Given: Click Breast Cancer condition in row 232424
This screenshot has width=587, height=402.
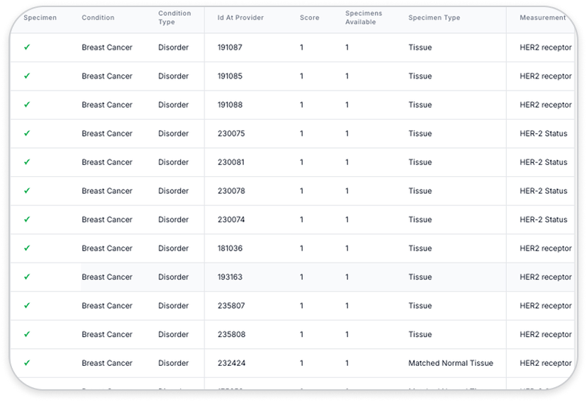Looking at the screenshot, I should click(x=107, y=363).
